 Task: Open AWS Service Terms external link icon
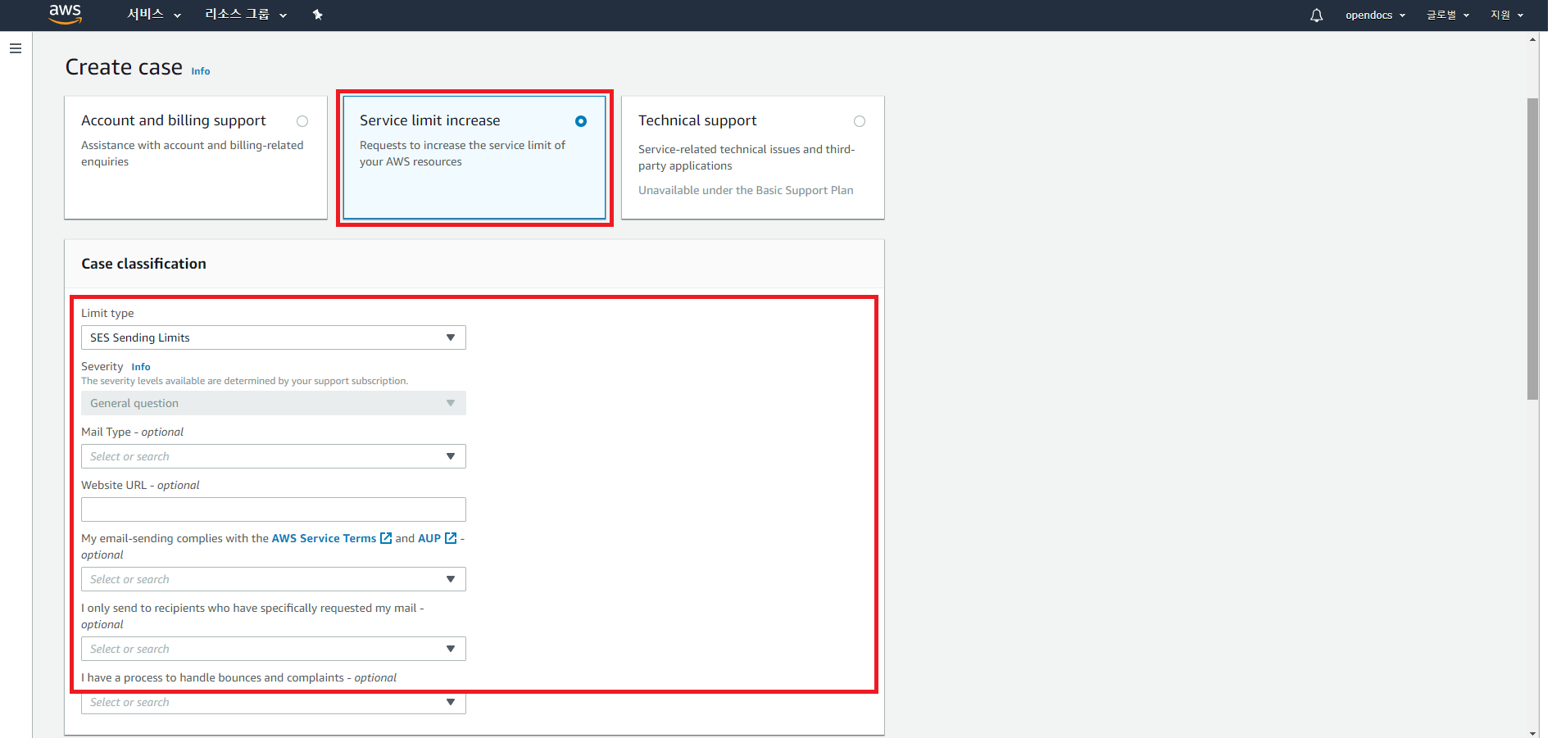pos(386,538)
